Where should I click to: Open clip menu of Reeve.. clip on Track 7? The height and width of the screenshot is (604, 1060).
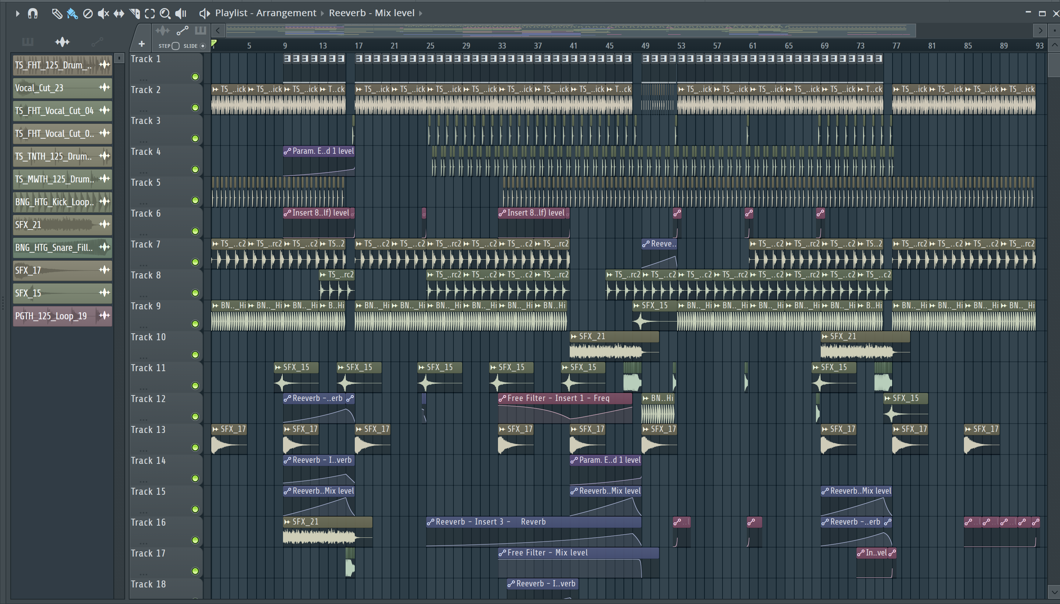646,244
